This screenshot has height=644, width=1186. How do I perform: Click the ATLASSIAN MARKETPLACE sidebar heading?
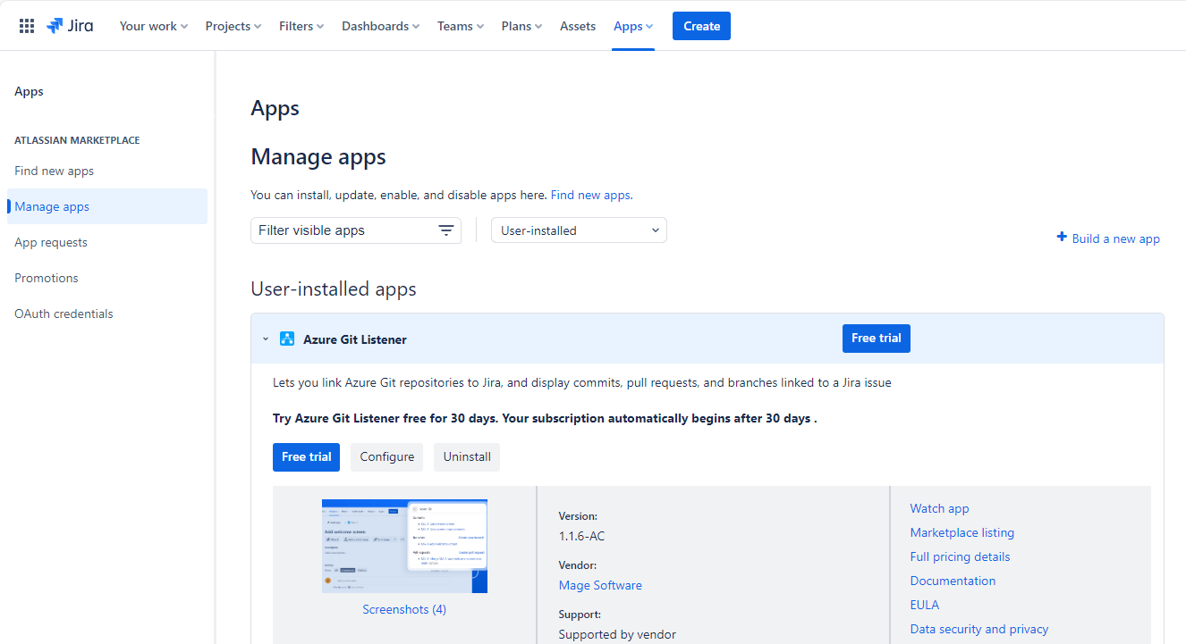[x=77, y=140]
